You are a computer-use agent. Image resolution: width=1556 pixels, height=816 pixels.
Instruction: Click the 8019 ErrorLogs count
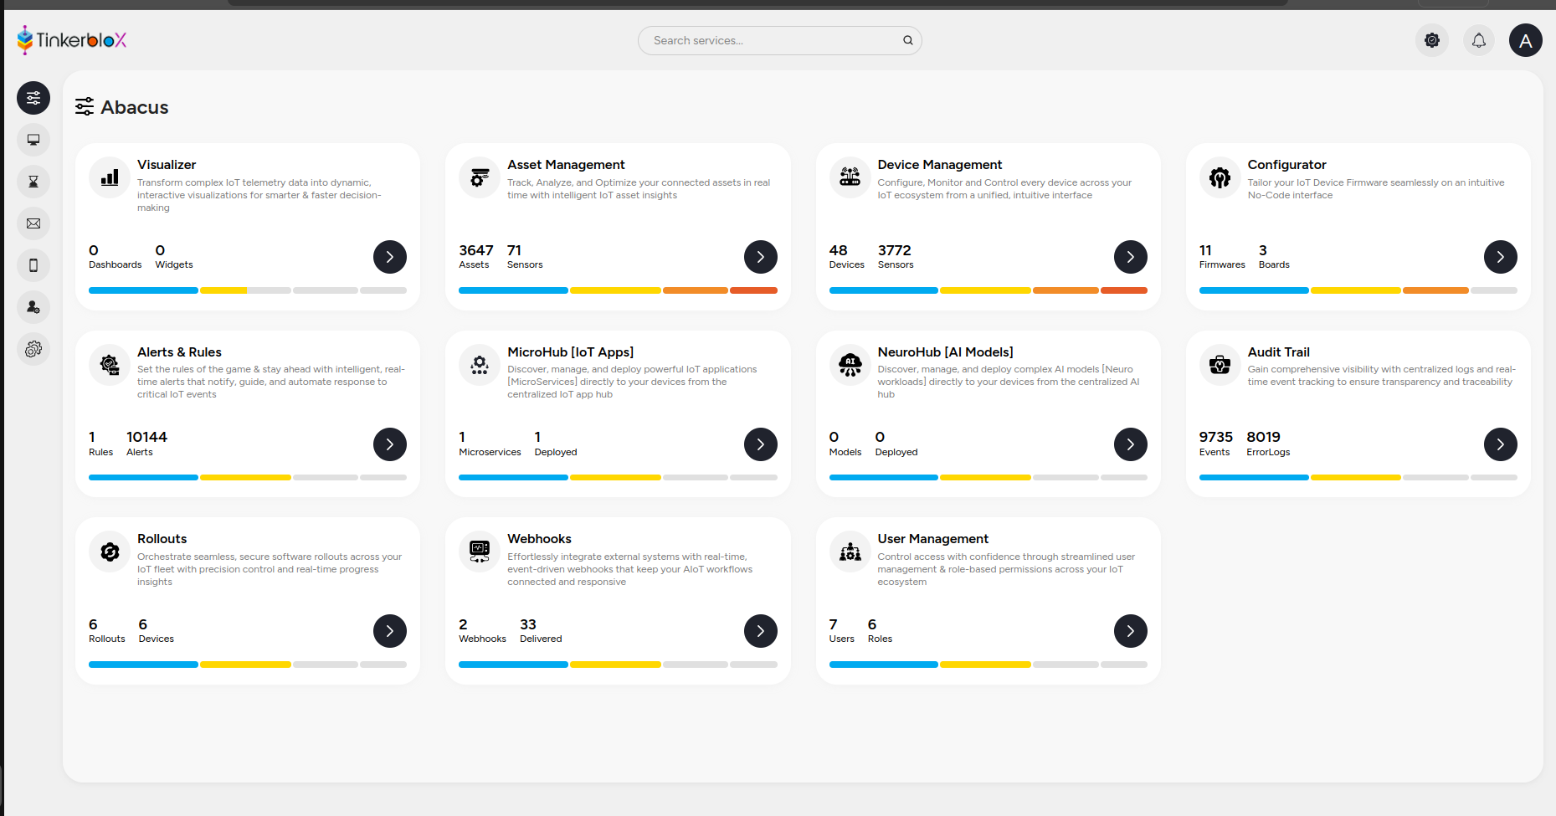coord(1268,444)
